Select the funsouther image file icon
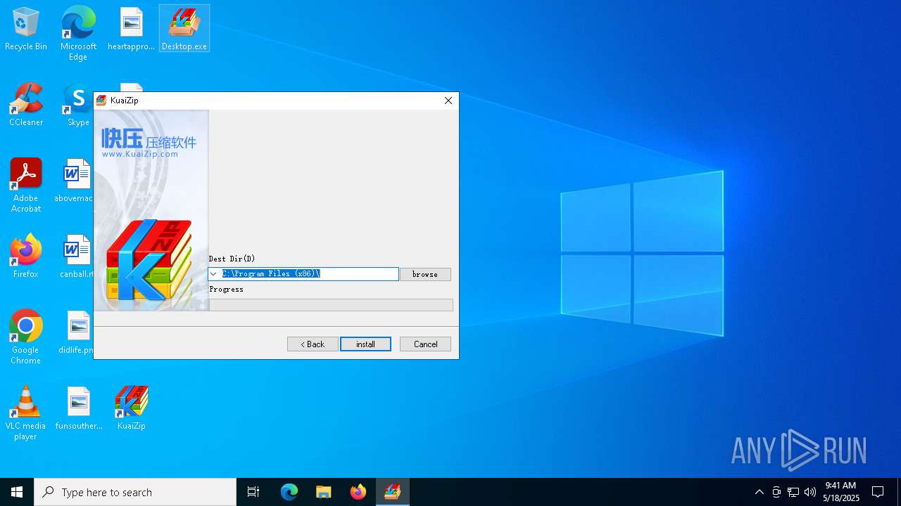This screenshot has width=901, height=506. [79, 408]
